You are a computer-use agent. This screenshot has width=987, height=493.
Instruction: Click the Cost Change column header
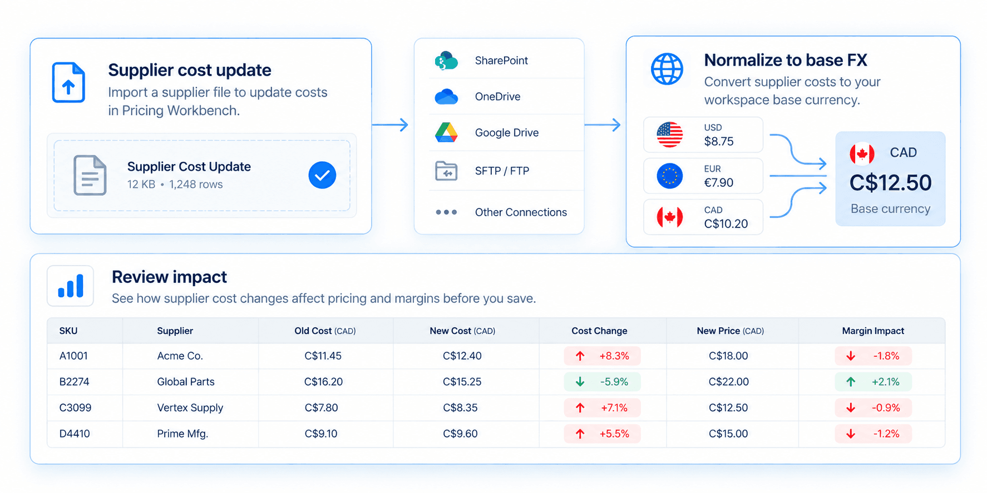pyautogui.click(x=599, y=331)
